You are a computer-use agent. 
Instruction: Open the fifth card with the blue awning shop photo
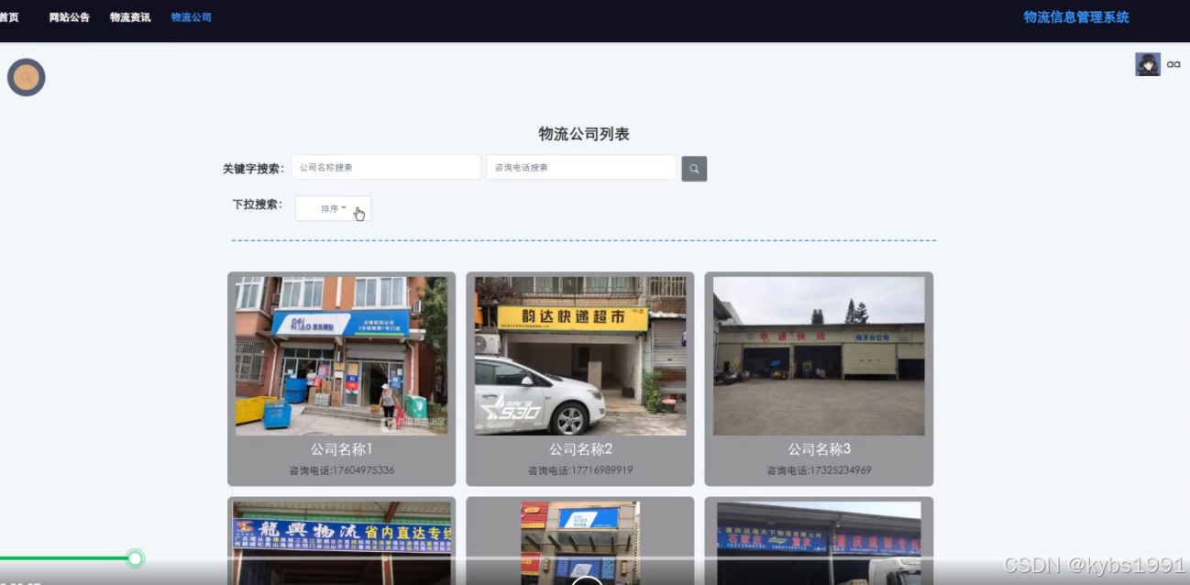[x=580, y=543]
